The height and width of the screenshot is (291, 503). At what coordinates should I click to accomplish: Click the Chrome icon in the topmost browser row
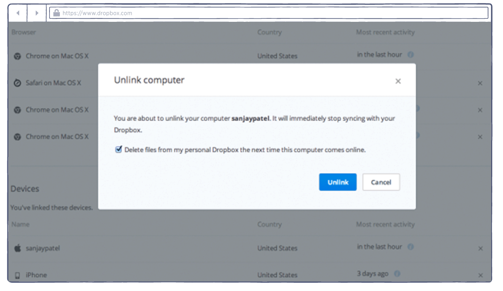click(17, 56)
